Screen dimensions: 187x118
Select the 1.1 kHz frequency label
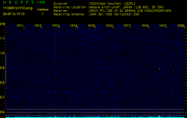point(3,38)
